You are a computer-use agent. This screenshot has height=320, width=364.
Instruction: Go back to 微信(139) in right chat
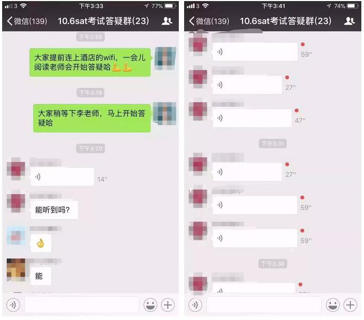pyautogui.click(x=209, y=21)
